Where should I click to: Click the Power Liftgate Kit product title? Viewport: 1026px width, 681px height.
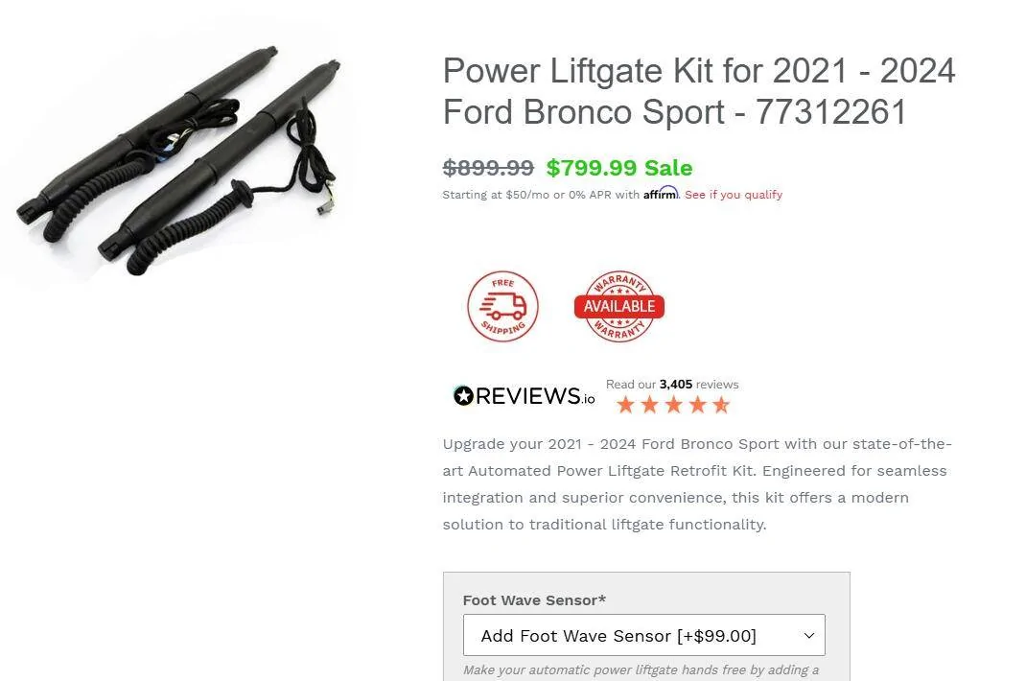tap(699, 91)
